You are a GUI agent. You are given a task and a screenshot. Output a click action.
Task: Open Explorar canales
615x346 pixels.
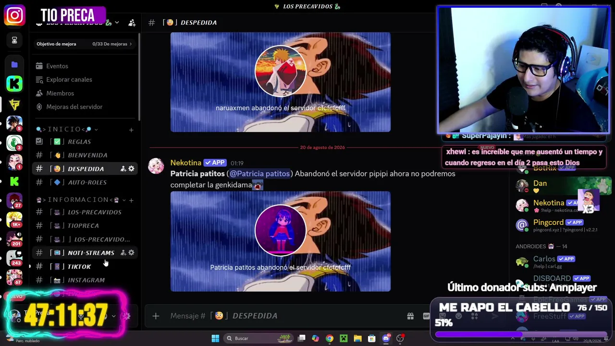click(85, 79)
